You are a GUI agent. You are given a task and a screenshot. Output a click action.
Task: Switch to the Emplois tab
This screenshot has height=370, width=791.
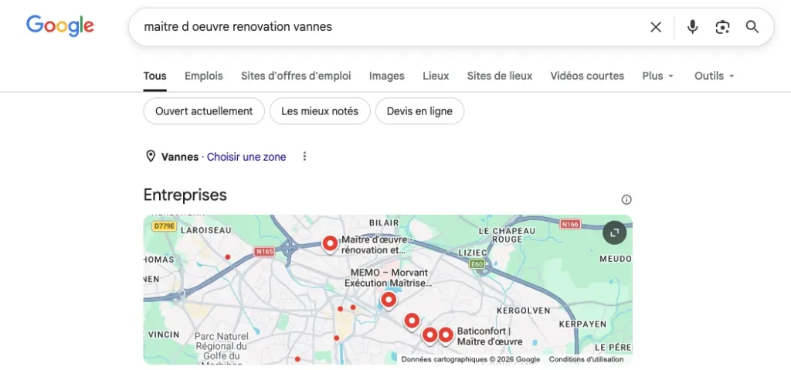click(203, 76)
